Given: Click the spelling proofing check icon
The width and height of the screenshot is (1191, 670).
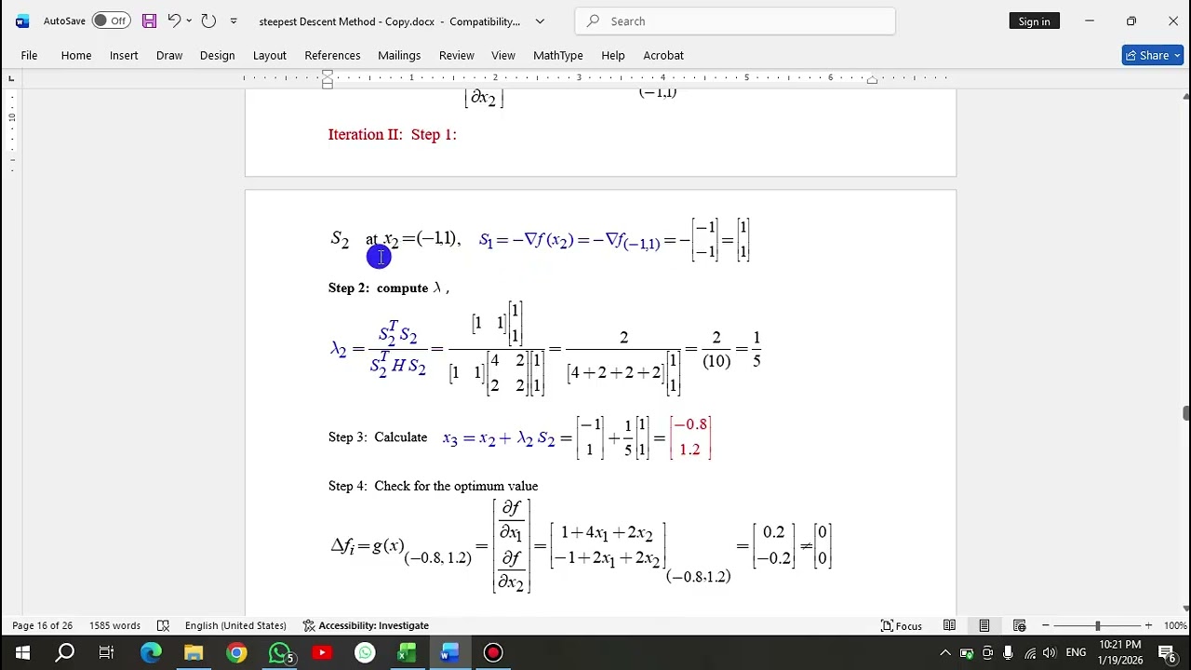Looking at the screenshot, I should 163,625.
